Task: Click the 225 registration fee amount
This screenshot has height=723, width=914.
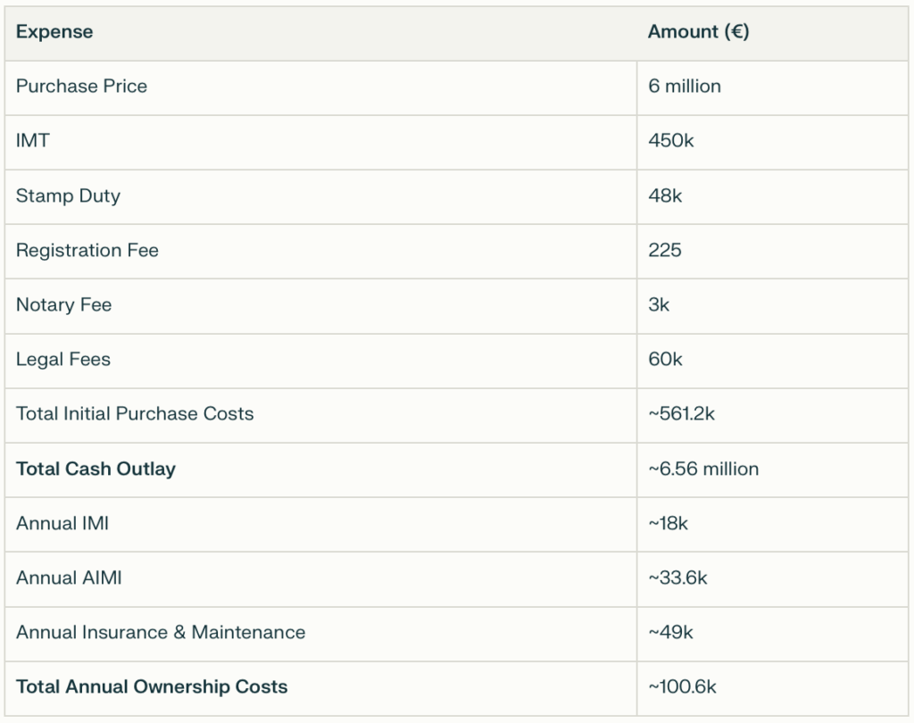Action: 663,251
